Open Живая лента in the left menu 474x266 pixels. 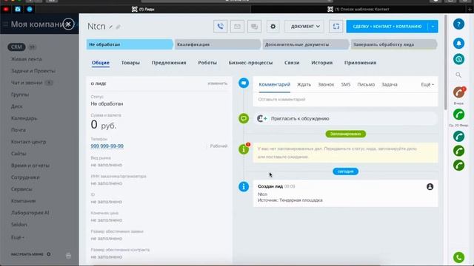27,59
